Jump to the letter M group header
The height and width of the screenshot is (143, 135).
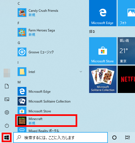pyautogui.click(x=19, y=82)
